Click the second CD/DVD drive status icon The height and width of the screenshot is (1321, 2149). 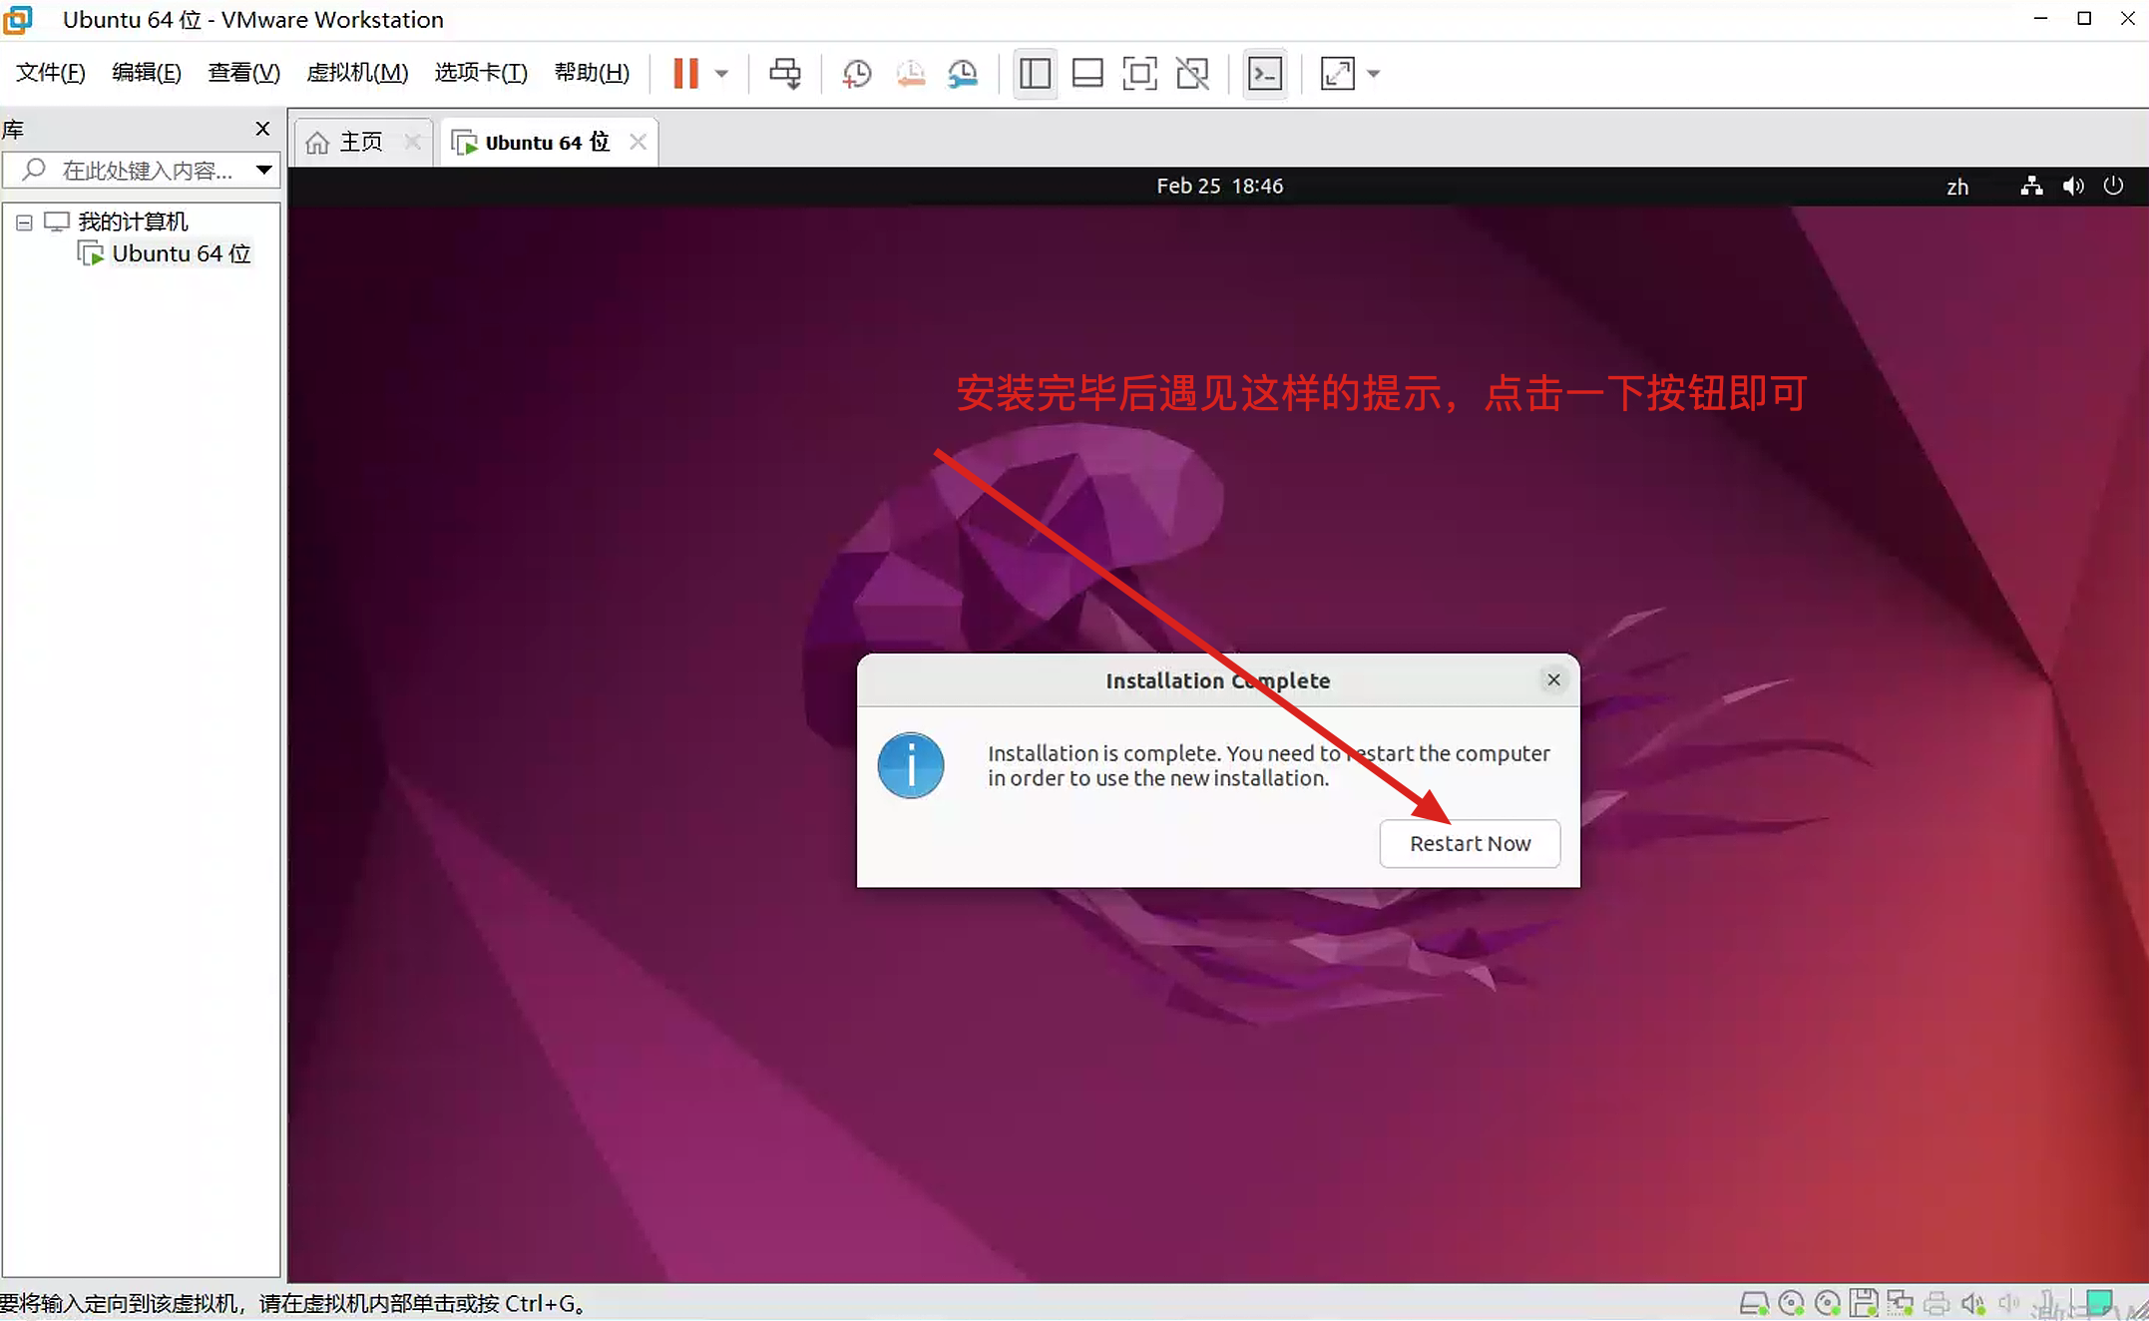click(x=1828, y=1303)
